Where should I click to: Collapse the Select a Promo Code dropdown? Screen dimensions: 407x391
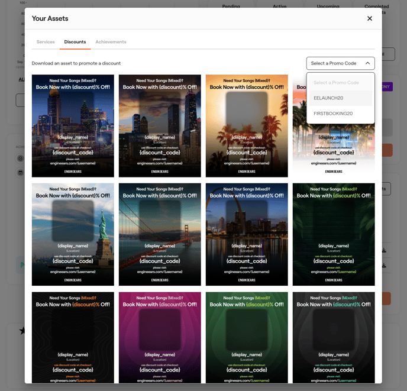340,63
